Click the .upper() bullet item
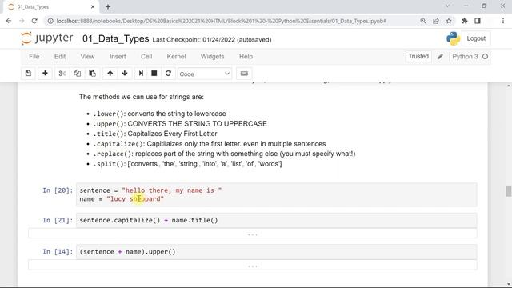The height and width of the screenshot is (288, 512). click(180, 124)
